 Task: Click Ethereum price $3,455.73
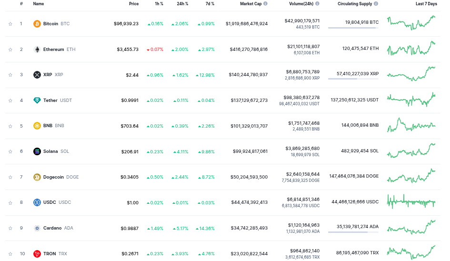128,50
